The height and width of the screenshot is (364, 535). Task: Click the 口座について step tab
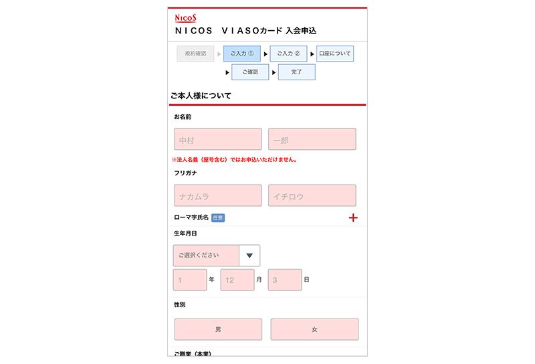[335, 54]
